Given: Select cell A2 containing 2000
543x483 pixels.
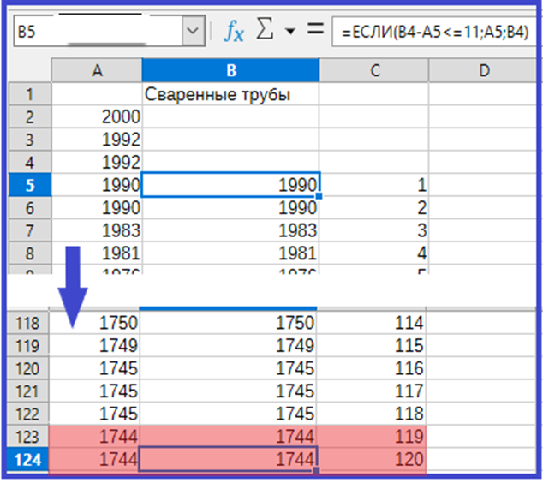Looking at the screenshot, I should [97, 117].
